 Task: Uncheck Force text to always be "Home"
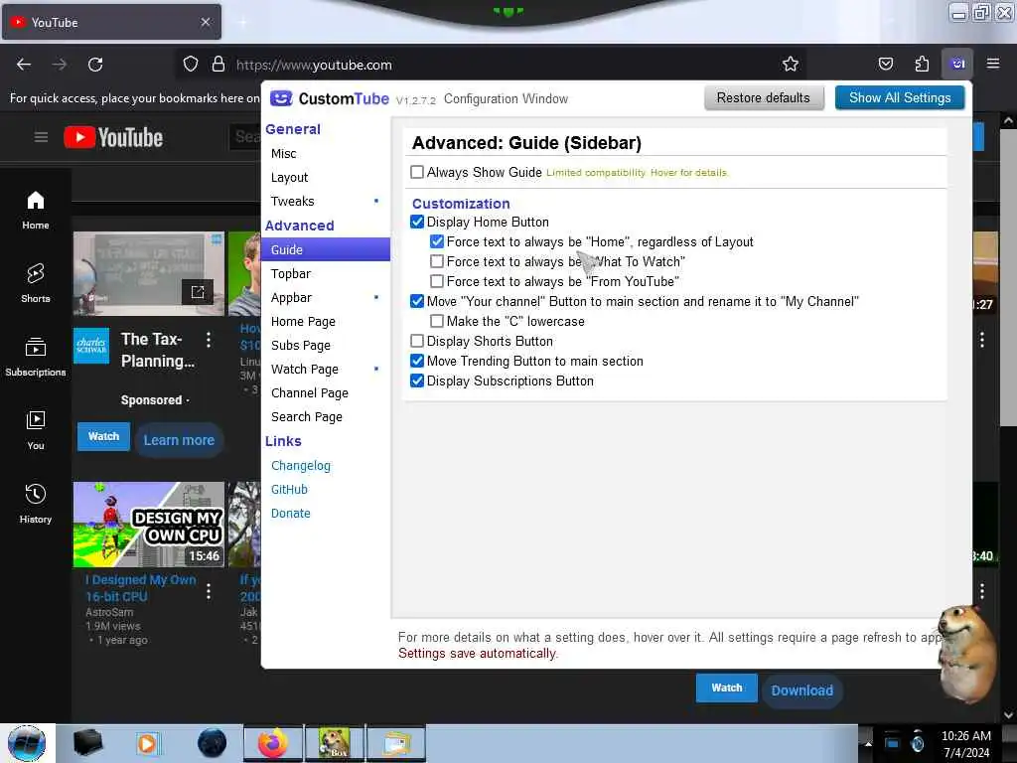point(437,242)
